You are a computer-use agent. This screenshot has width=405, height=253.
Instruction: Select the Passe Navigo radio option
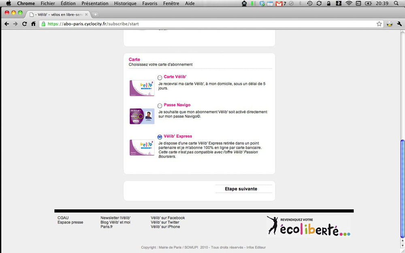tap(160, 106)
